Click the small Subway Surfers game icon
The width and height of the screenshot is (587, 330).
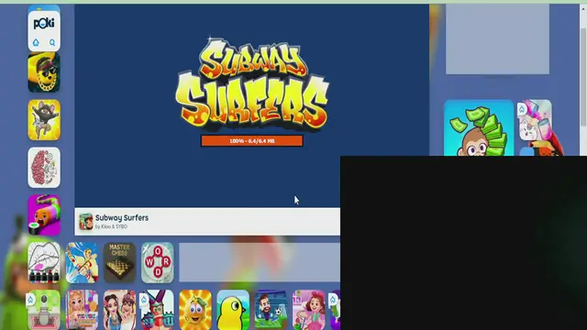point(85,222)
